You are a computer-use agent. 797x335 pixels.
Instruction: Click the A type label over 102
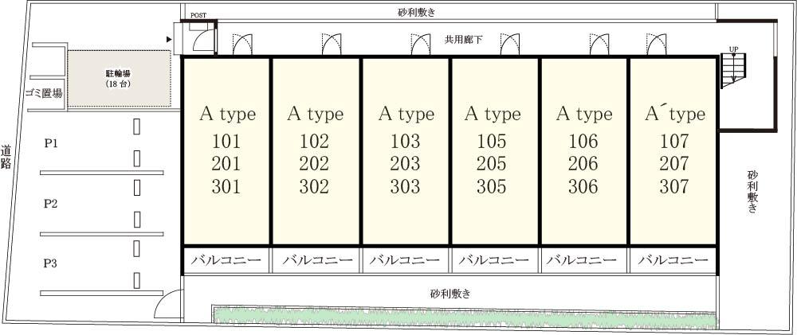315,115
